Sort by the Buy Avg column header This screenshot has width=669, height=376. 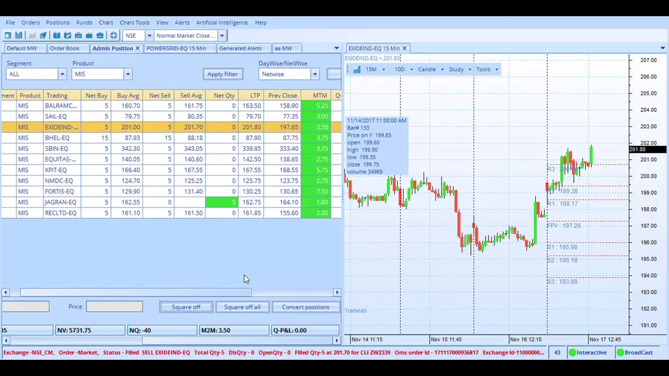(128, 96)
